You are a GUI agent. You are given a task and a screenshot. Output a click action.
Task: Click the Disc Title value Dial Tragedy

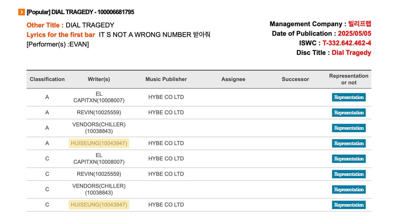[x=351, y=53]
